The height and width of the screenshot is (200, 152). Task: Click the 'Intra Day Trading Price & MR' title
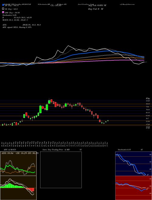click(x=56, y=150)
